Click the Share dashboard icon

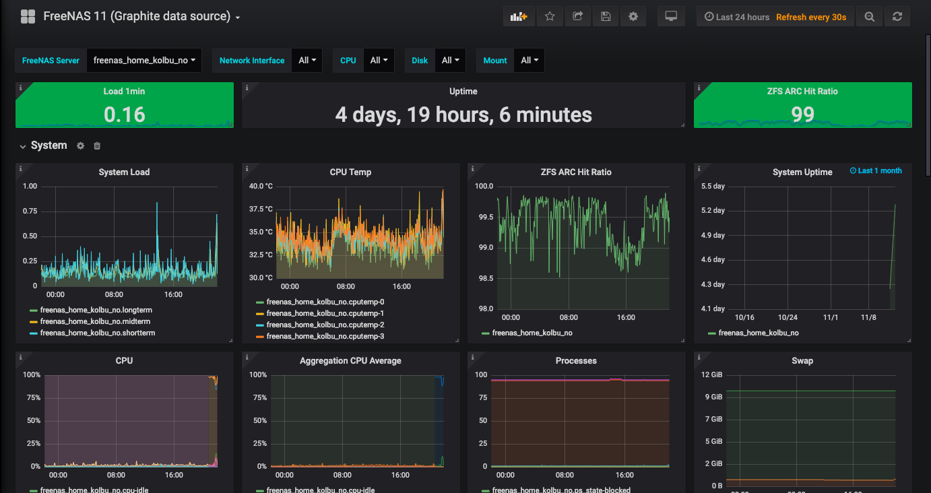pyautogui.click(x=577, y=17)
